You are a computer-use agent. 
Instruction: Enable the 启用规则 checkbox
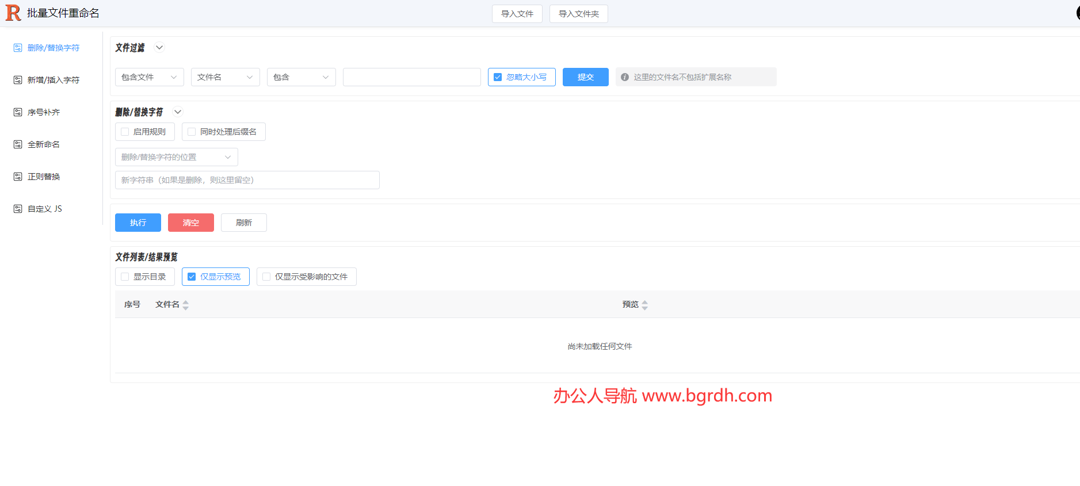[x=125, y=132]
